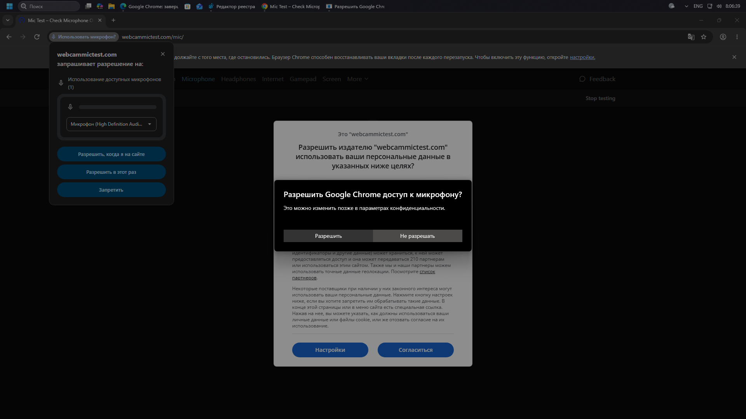Switch to the Edge window 'Google Chrome: заверш'
This screenshot has height=419, width=746.
pyautogui.click(x=149, y=6)
